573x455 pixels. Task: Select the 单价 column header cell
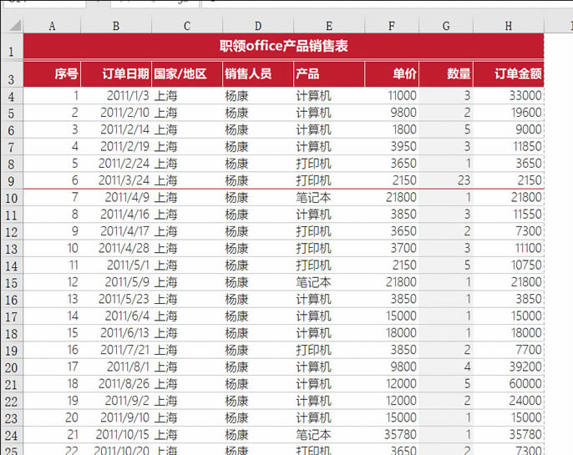tap(392, 74)
